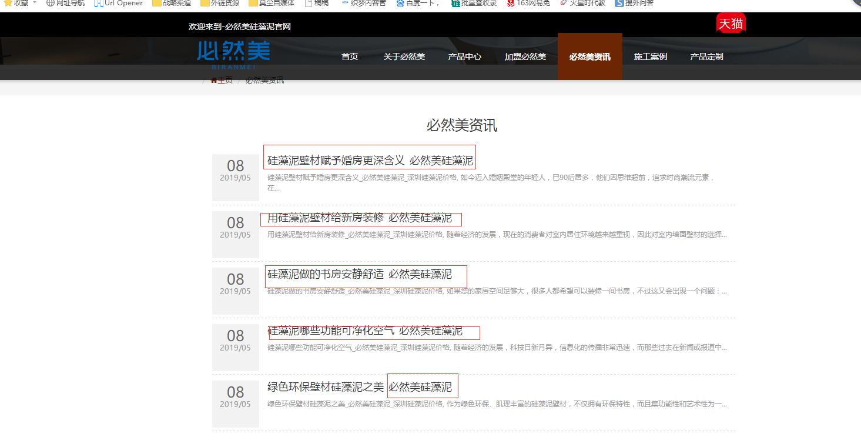Click summary mentioning 科技日新月异
Screen dimensions: 861x447
click(497, 348)
